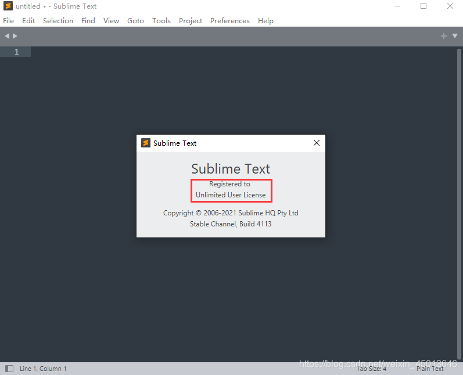Open the Project menu
The width and height of the screenshot is (463, 375).
[x=191, y=21]
